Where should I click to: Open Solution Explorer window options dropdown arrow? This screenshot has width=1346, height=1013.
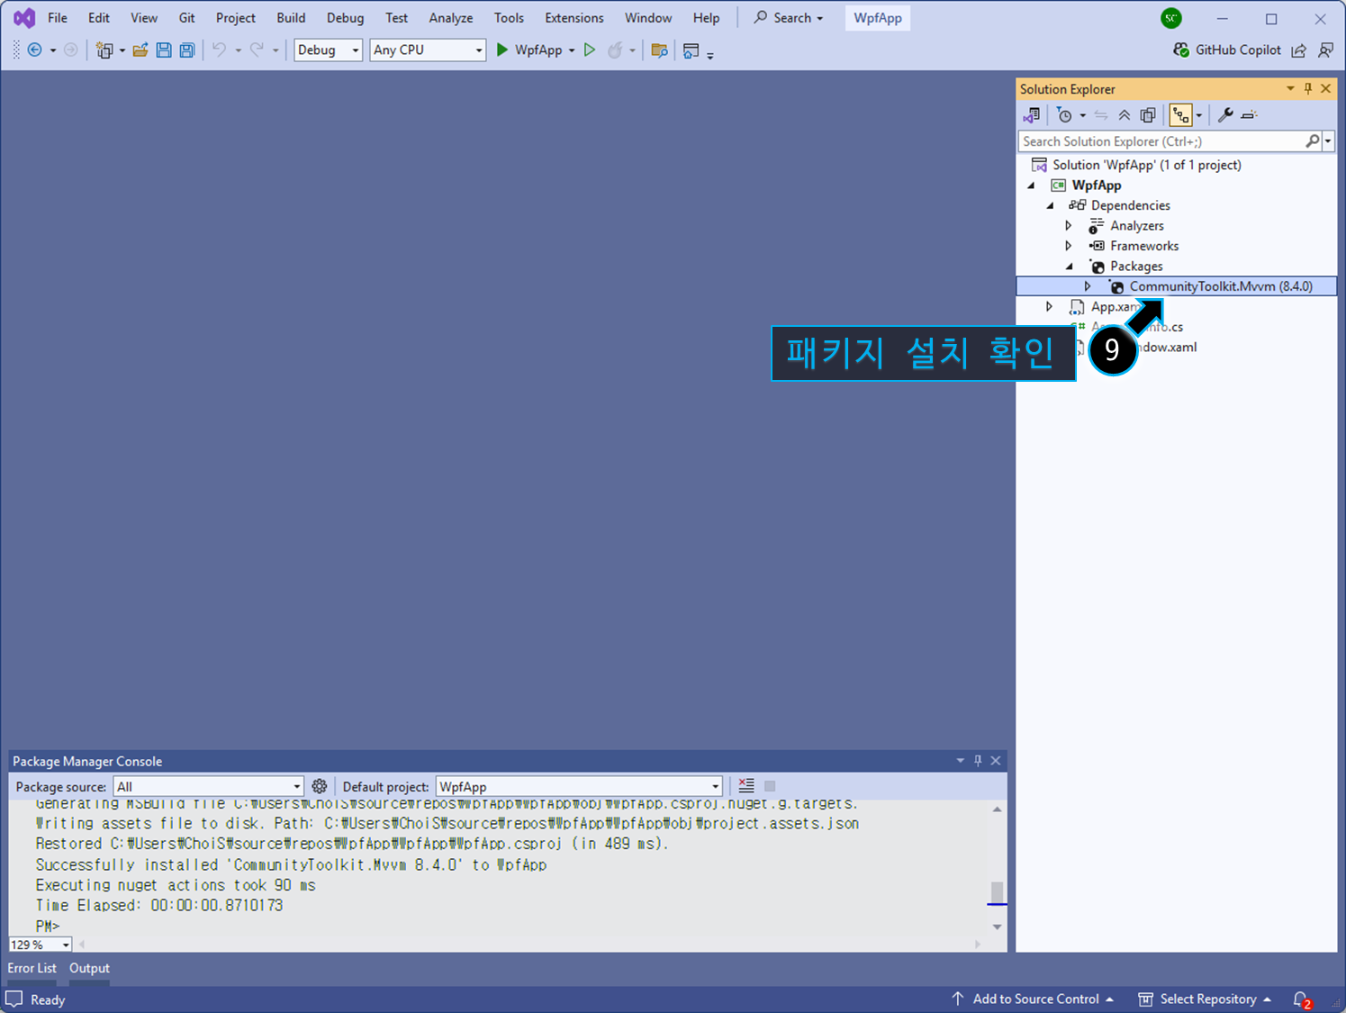coord(1290,88)
